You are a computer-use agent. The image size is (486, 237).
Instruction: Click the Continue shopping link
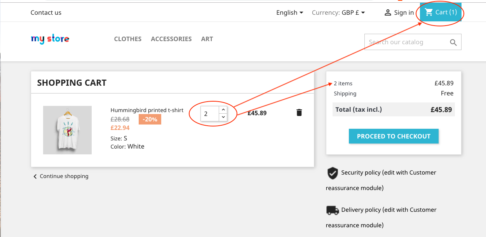64,176
